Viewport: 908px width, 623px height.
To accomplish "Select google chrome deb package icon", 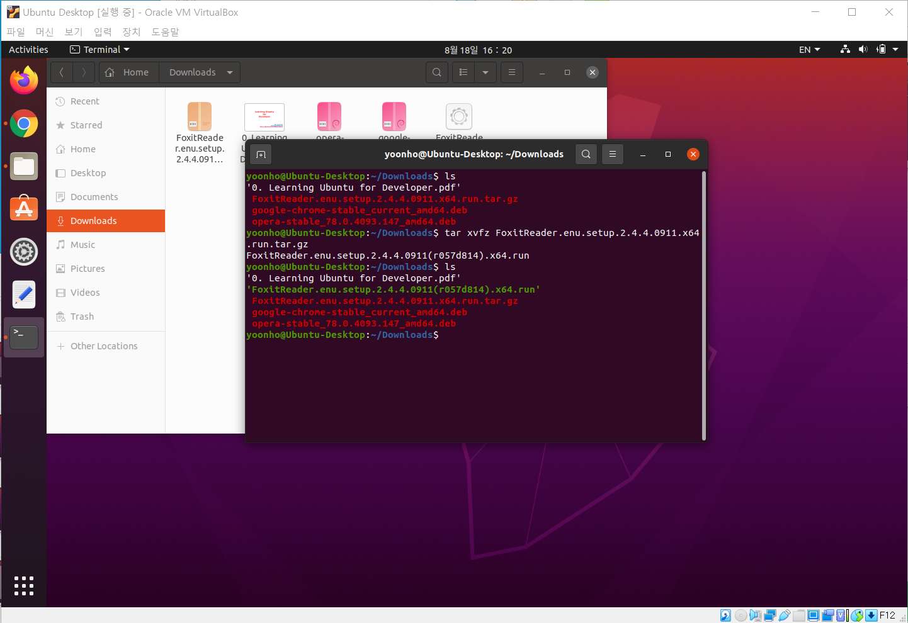I will coord(394,116).
